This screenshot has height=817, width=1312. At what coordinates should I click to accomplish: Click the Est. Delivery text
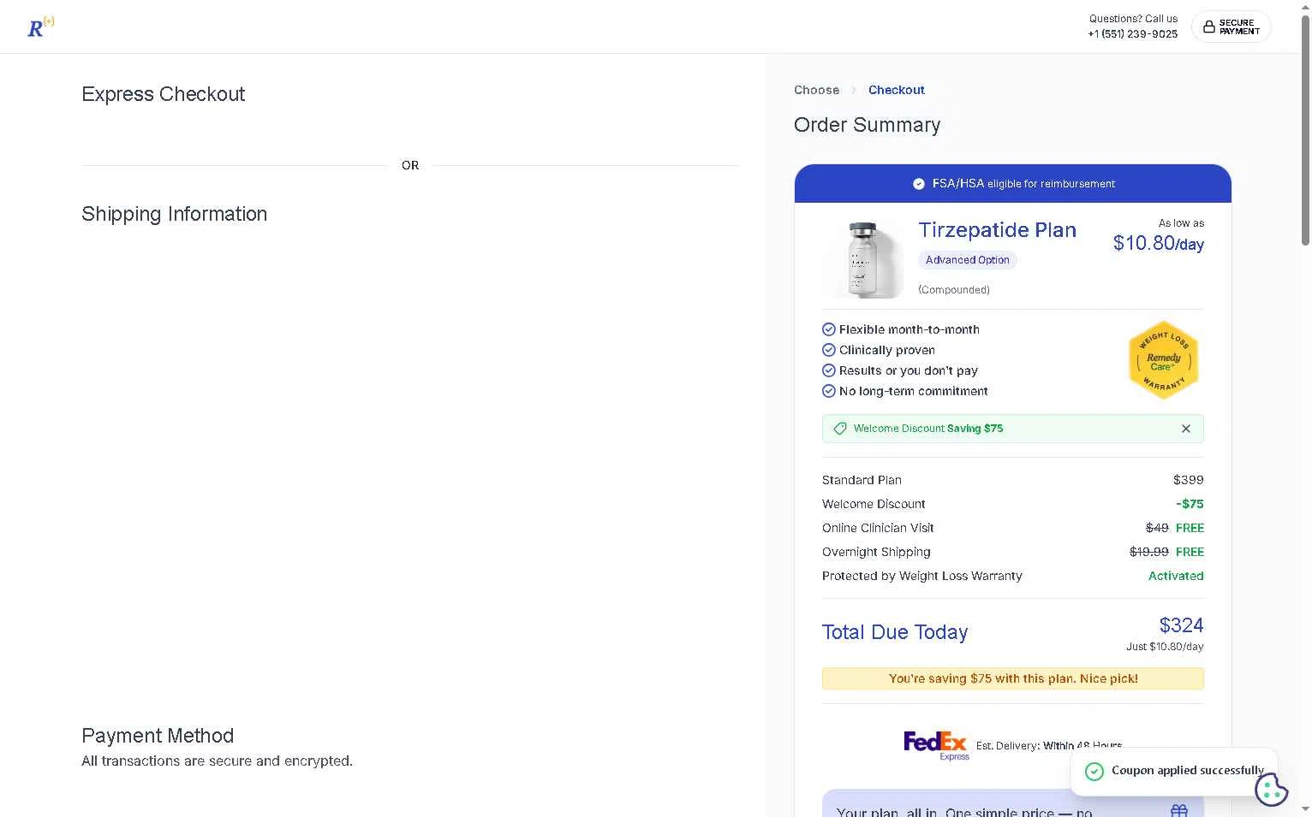coord(1048,745)
